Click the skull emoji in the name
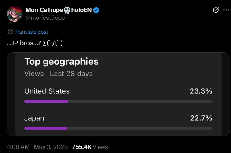Viewport: 231px width, 153px height. [67, 10]
